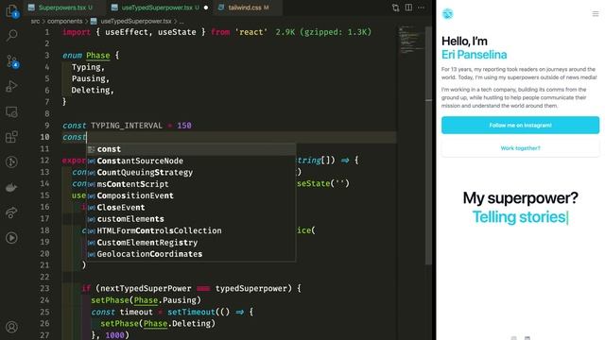The image size is (605, 340).
Task: Click the circled play icon in activity bar
Action: [11, 238]
